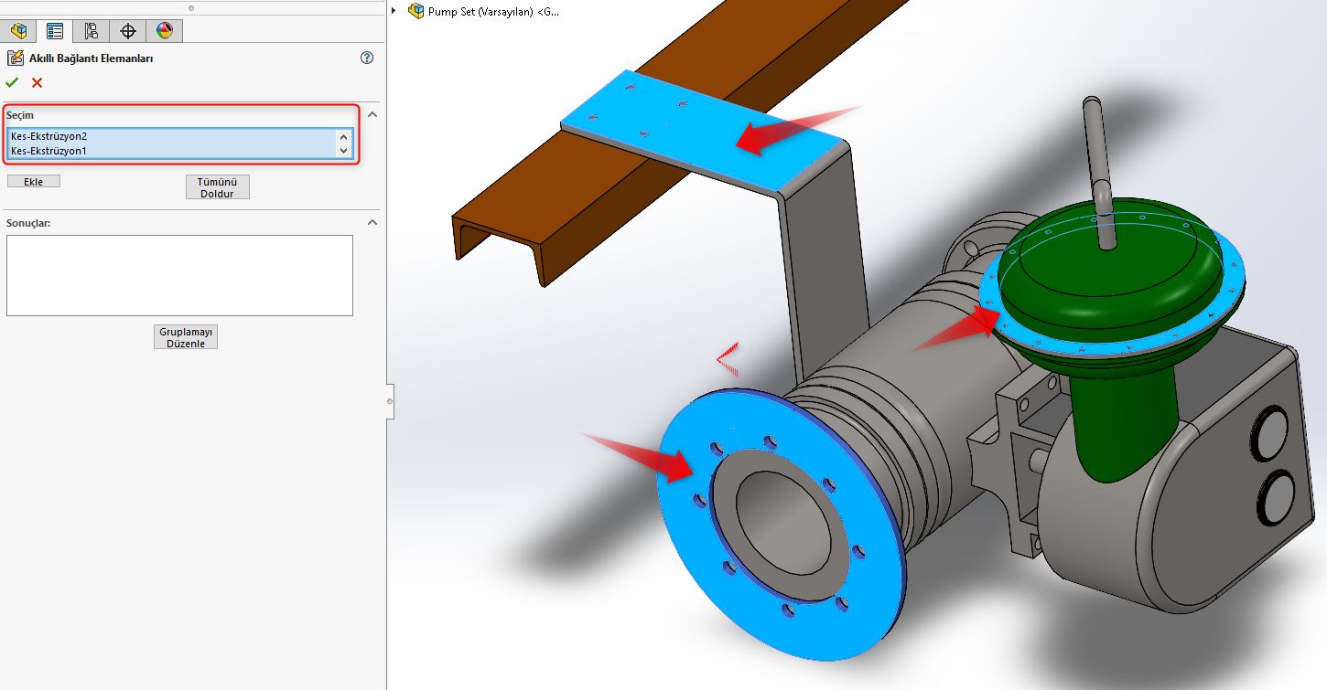The height and width of the screenshot is (690, 1327).
Task: Select Kes-Ekstrüzyon1 in the selection list
Action: click(x=172, y=151)
